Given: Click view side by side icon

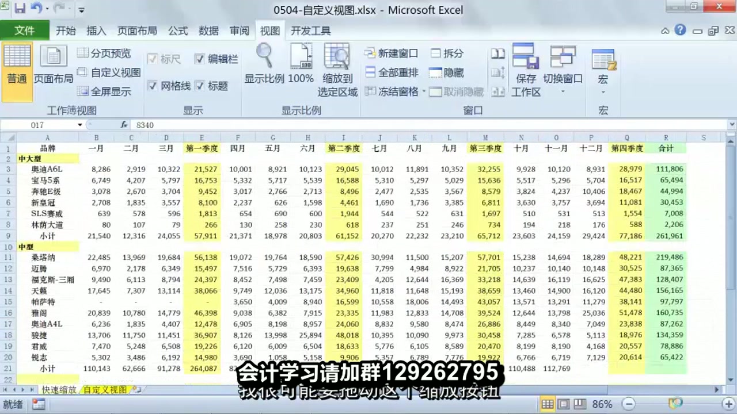Looking at the screenshot, I should [497, 53].
